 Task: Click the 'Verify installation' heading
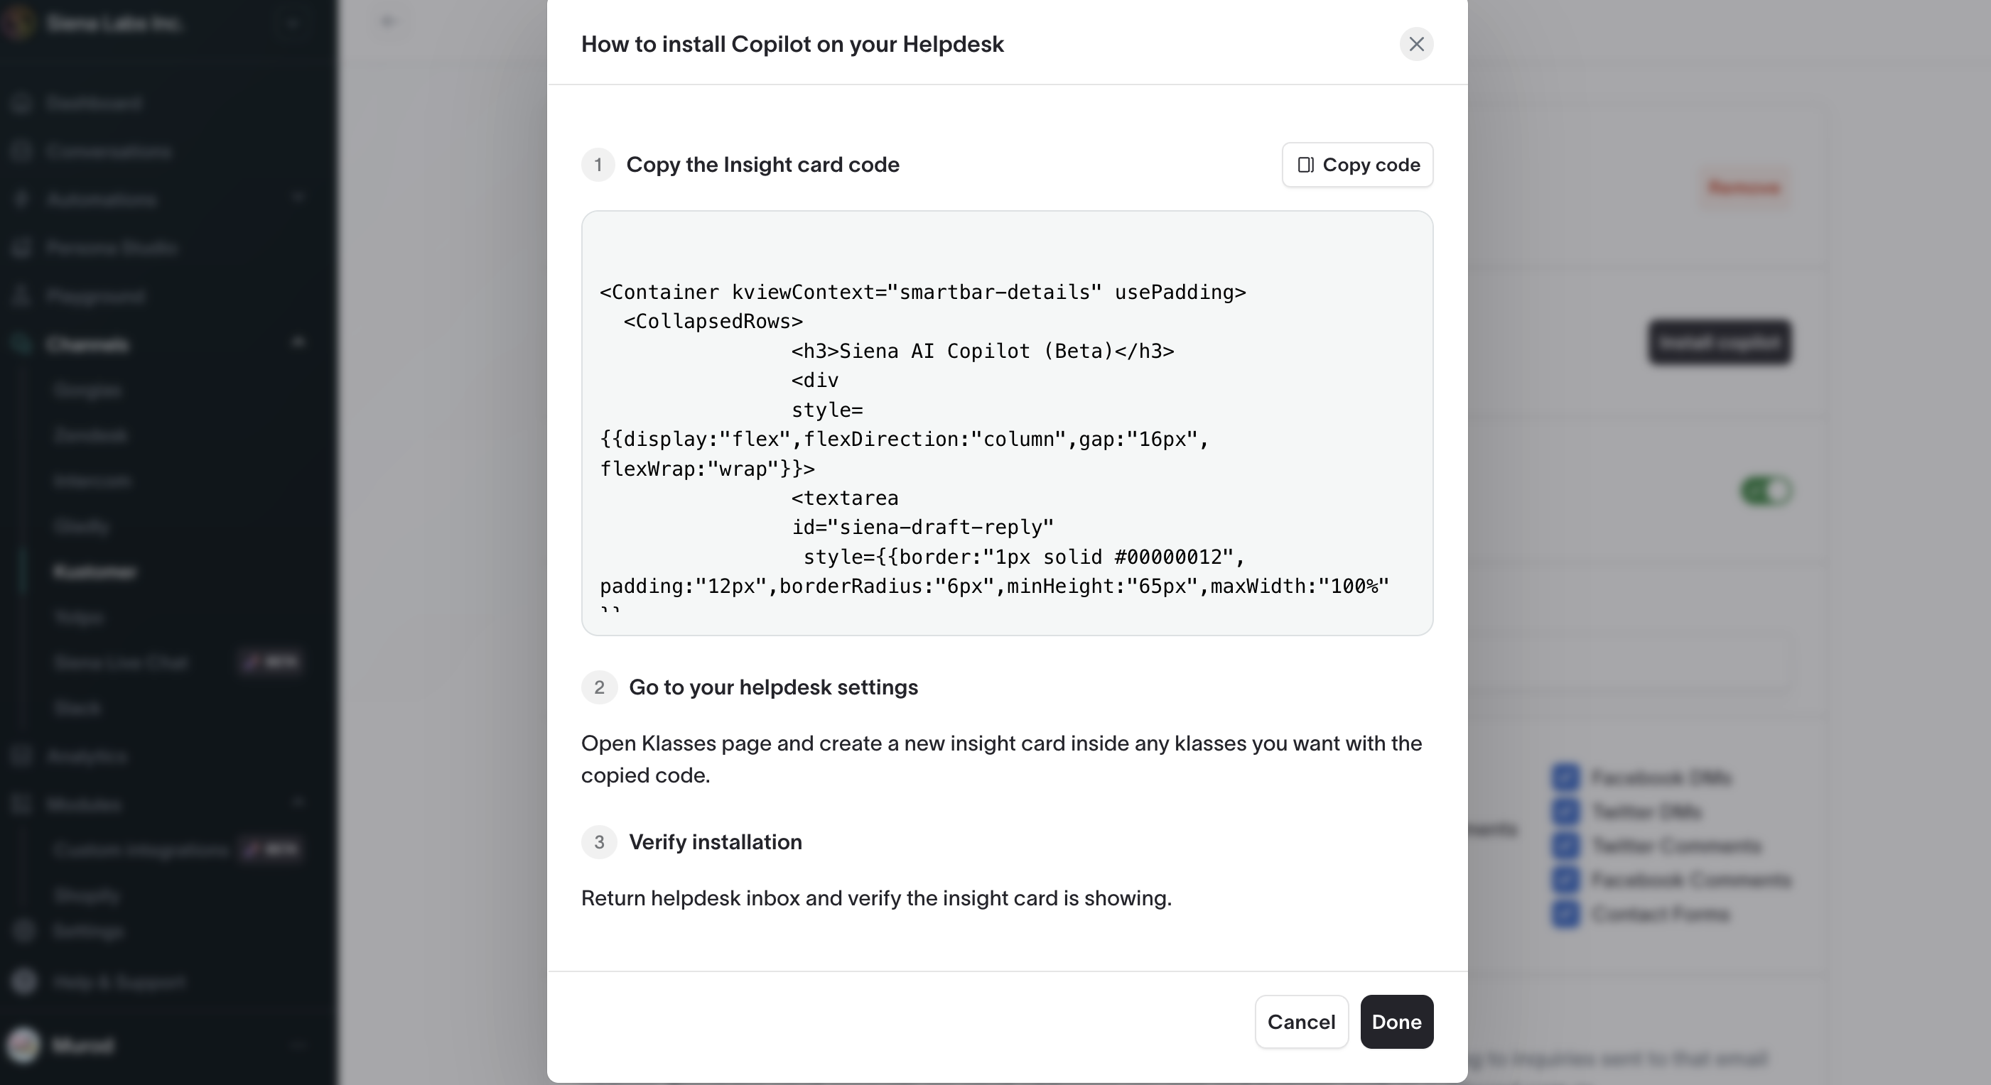715,841
